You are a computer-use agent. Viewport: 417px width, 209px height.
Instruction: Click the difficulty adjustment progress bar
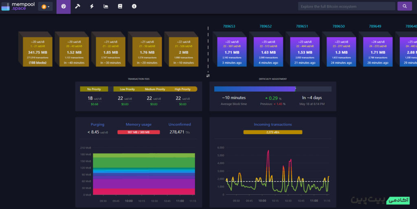(x=272, y=89)
